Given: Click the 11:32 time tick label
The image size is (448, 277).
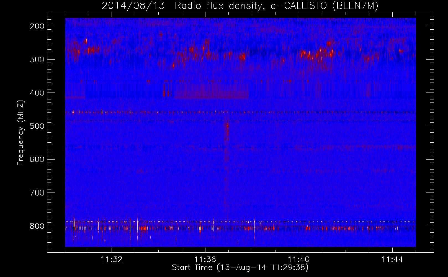Looking at the screenshot, I should pyautogui.click(x=112, y=260).
